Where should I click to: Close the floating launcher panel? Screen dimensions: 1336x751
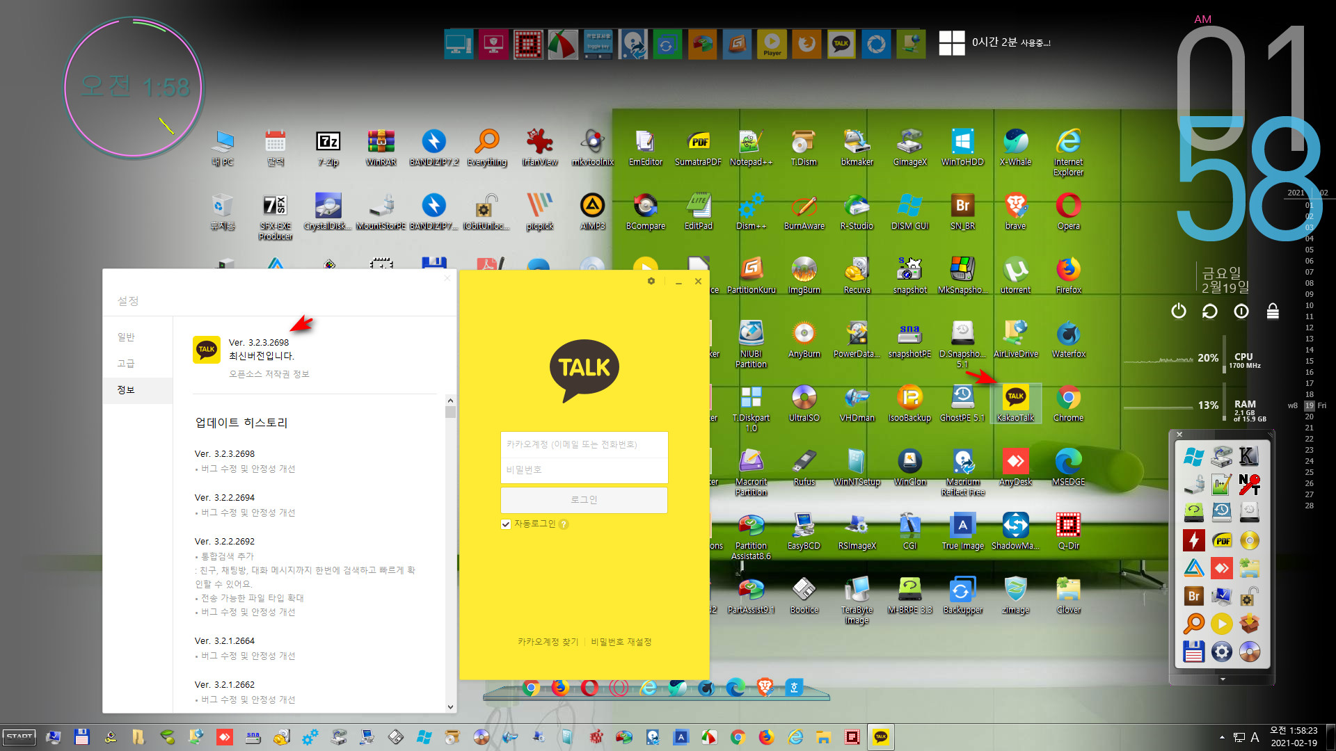pyautogui.click(x=1179, y=435)
